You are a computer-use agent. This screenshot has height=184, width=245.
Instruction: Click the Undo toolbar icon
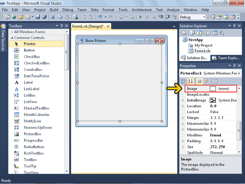pos(100,17)
